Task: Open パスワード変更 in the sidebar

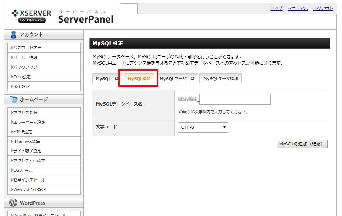Action: pyautogui.click(x=27, y=48)
